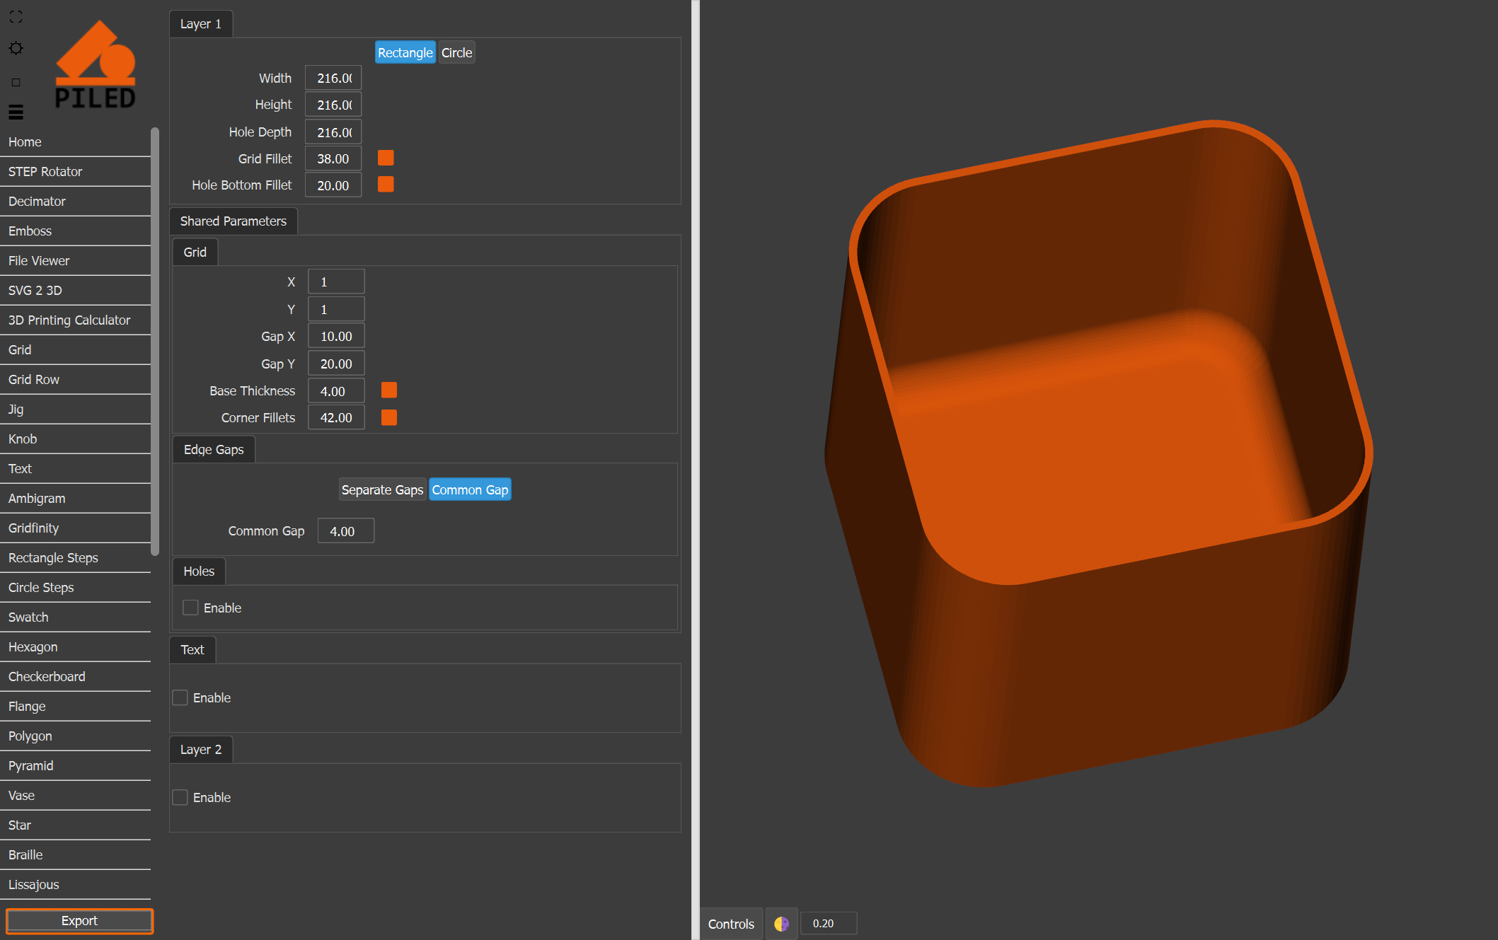Open the Emboss tool
Screen dimensions: 1498x940
coord(75,231)
